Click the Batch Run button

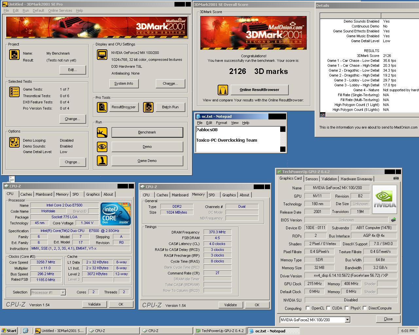[x=170, y=107]
